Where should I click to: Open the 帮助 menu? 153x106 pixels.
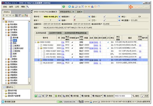click(x=23, y=7)
